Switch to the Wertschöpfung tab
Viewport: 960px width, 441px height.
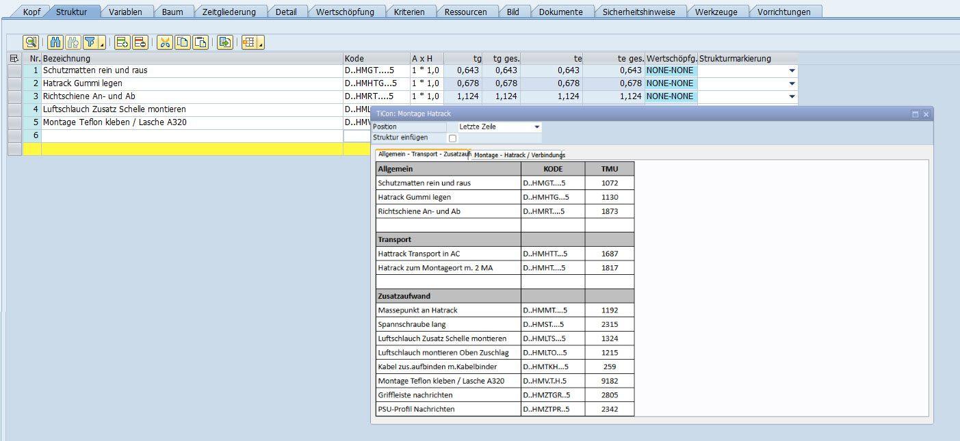point(345,12)
